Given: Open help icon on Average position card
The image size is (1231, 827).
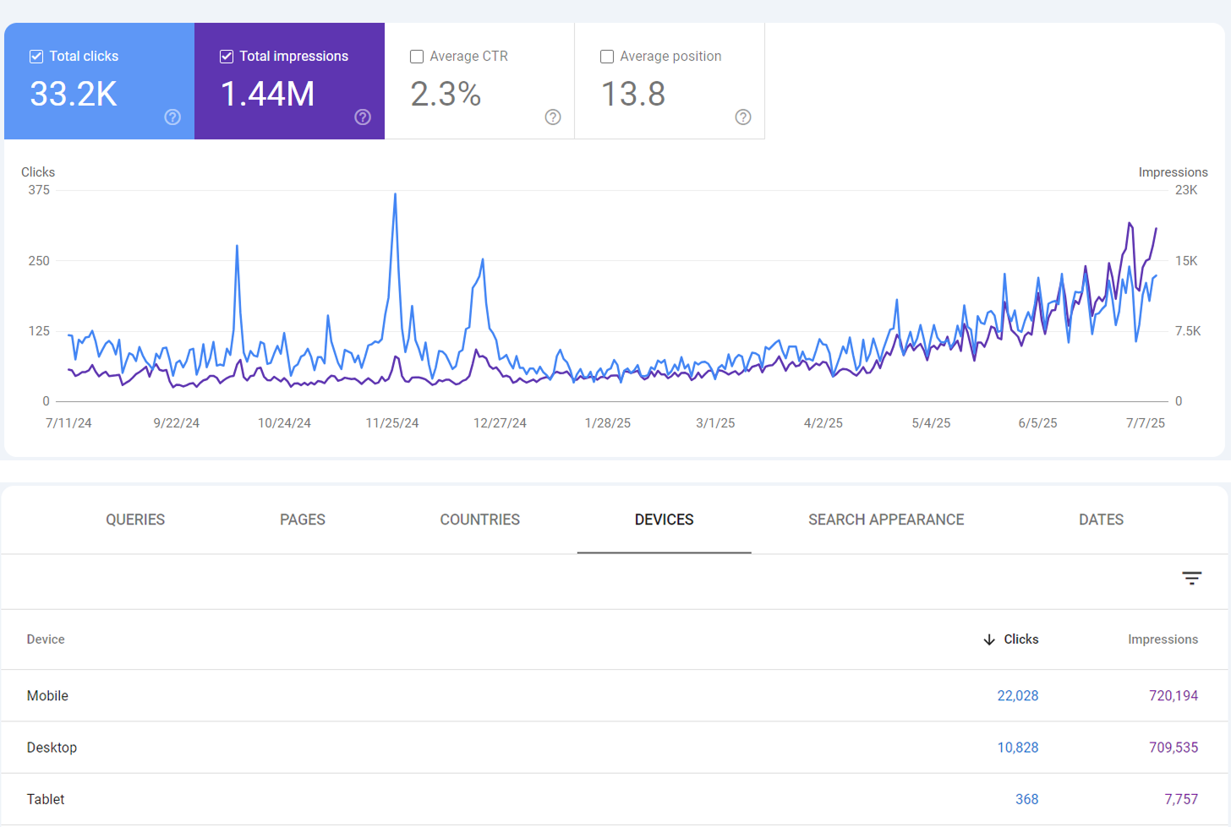Looking at the screenshot, I should (743, 117).
